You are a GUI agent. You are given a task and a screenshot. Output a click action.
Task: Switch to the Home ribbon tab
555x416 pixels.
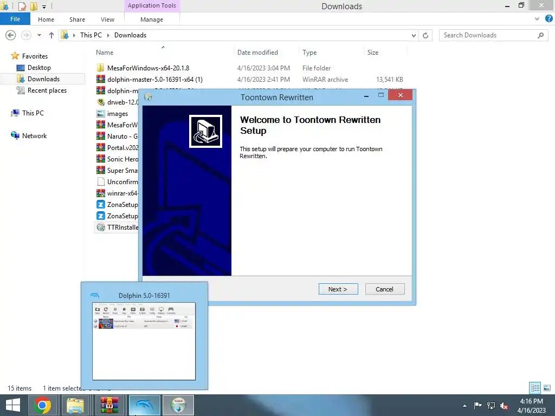(46, 19)
